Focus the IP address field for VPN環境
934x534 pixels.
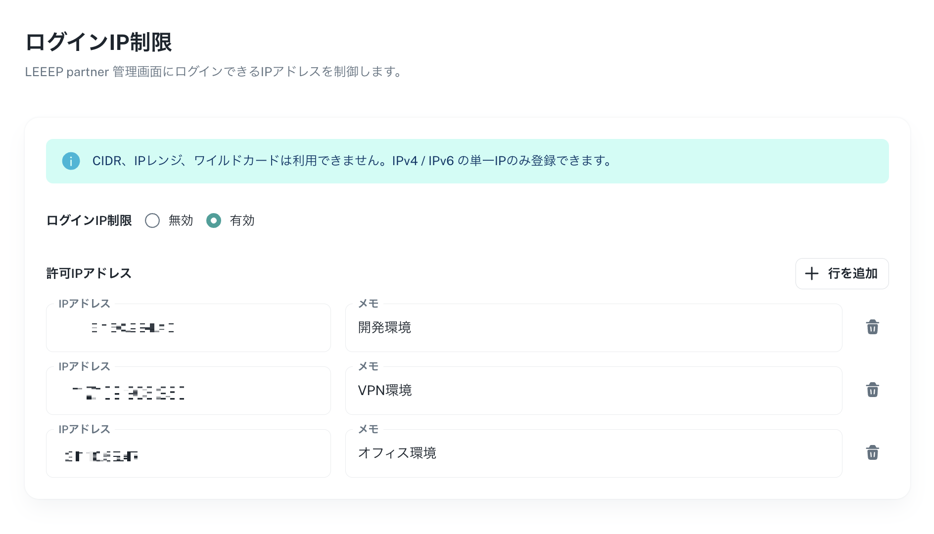tap(188, 391)
